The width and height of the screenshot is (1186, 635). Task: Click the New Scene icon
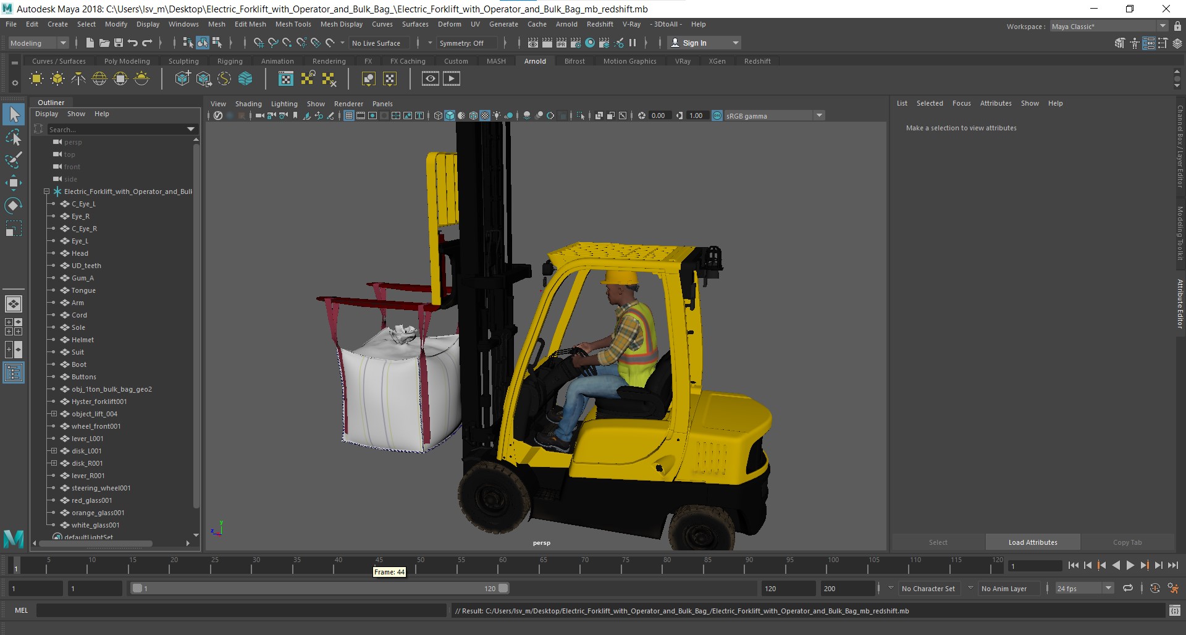click(x=90, y=43)
